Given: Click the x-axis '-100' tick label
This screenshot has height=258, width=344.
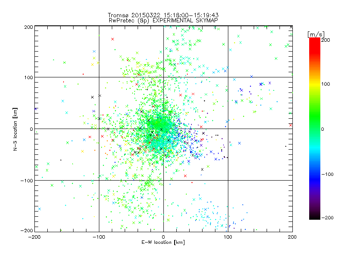Looking at the screenshot, I should tap(99, 237).
